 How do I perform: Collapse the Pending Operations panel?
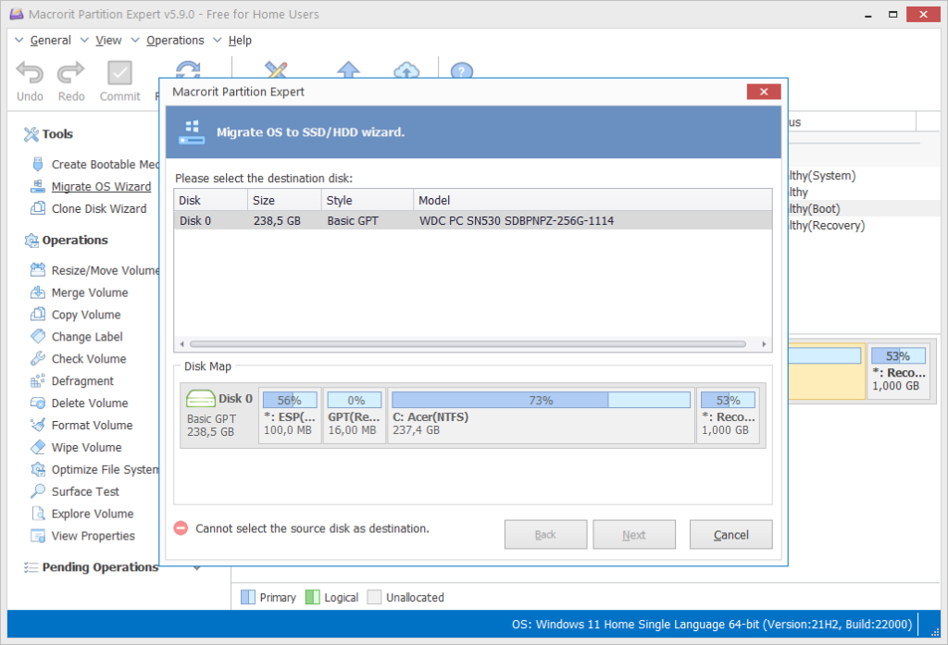(195, 567)
